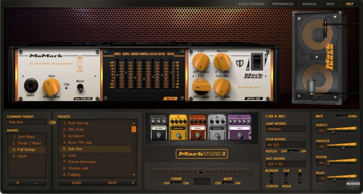Image resolution: width=363 pixels, height=194 pixels.
Task: Click the Env Filter pedal footswitch
Action: [x=159, y=135]
